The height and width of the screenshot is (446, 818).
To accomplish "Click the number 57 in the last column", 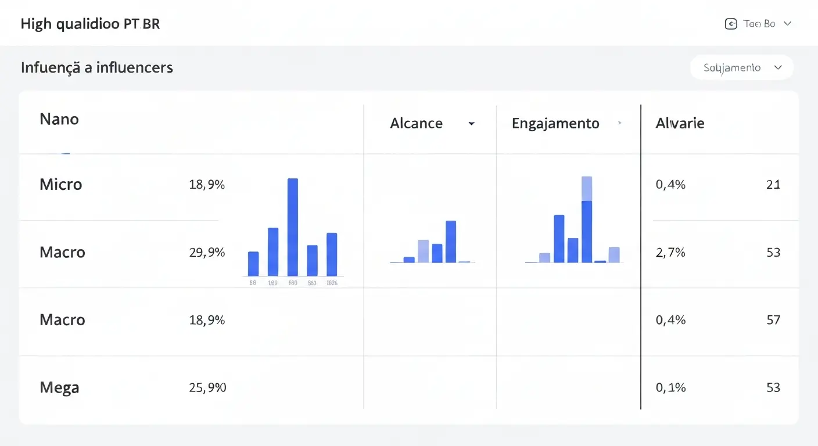I will pos(773,320).
